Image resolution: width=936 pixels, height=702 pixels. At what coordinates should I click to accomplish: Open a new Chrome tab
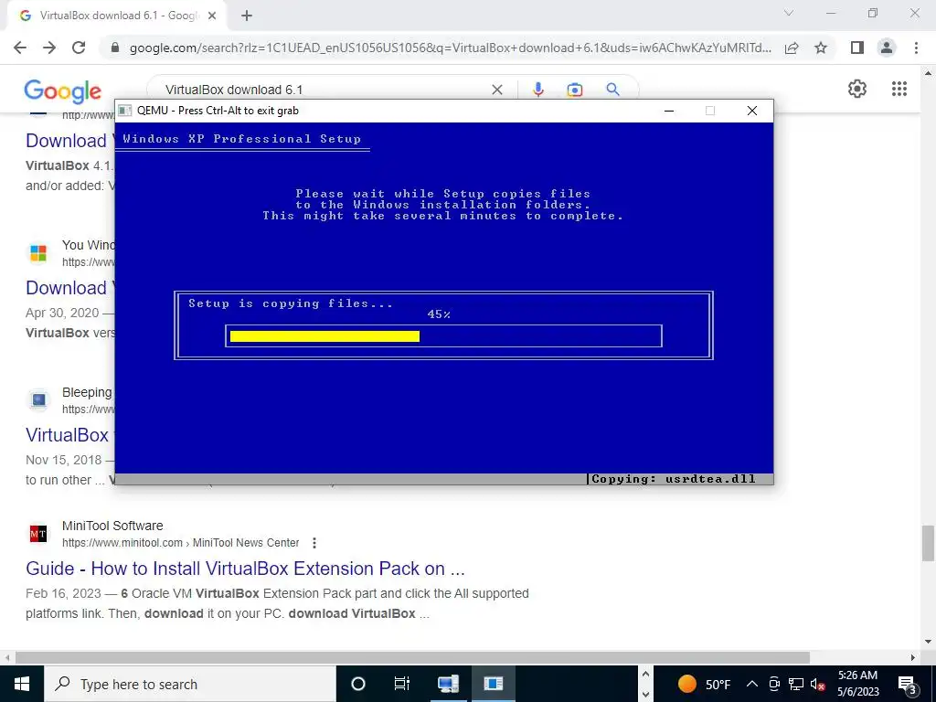coord(247,16)
